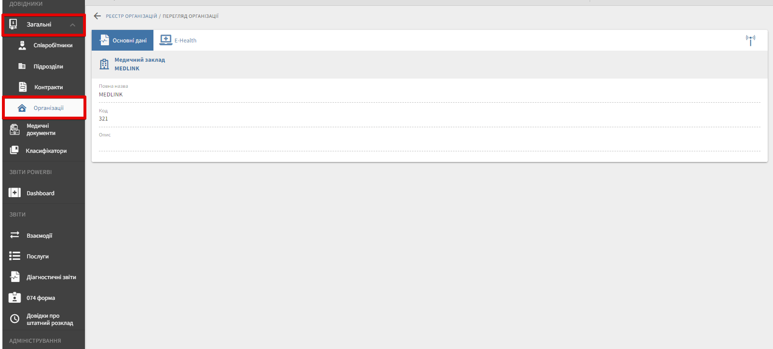Image resolution: width=773 pixels, height=349 pixels.
Task: Click the Повна назва MEDLINK field
Action: point(111,94)
